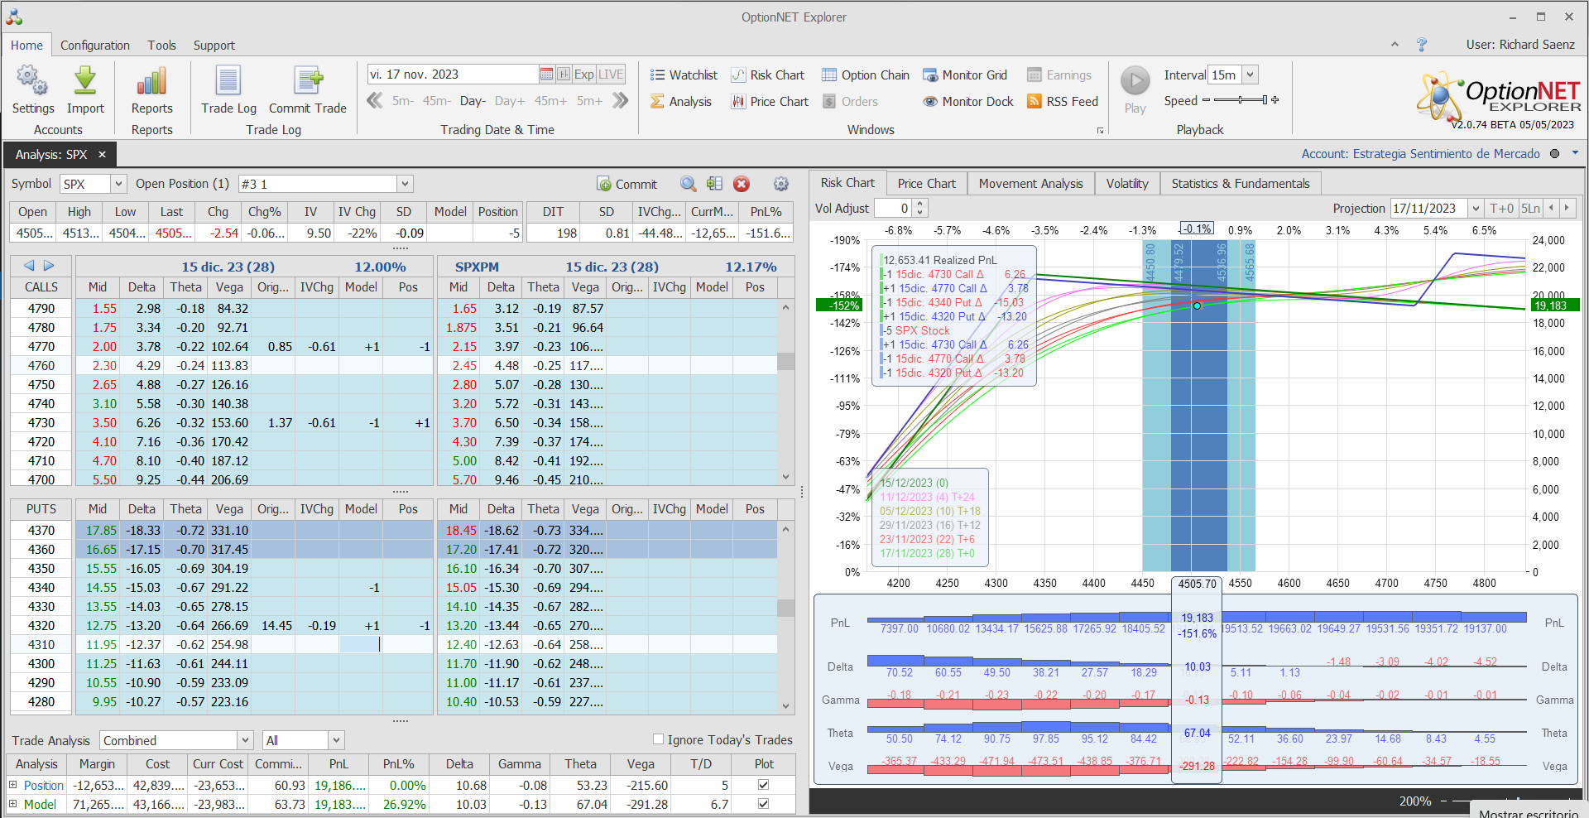Open the Symbol SPX dropdown
Image resolution: width=1589 pixels, height=818 pixels.
118,184
